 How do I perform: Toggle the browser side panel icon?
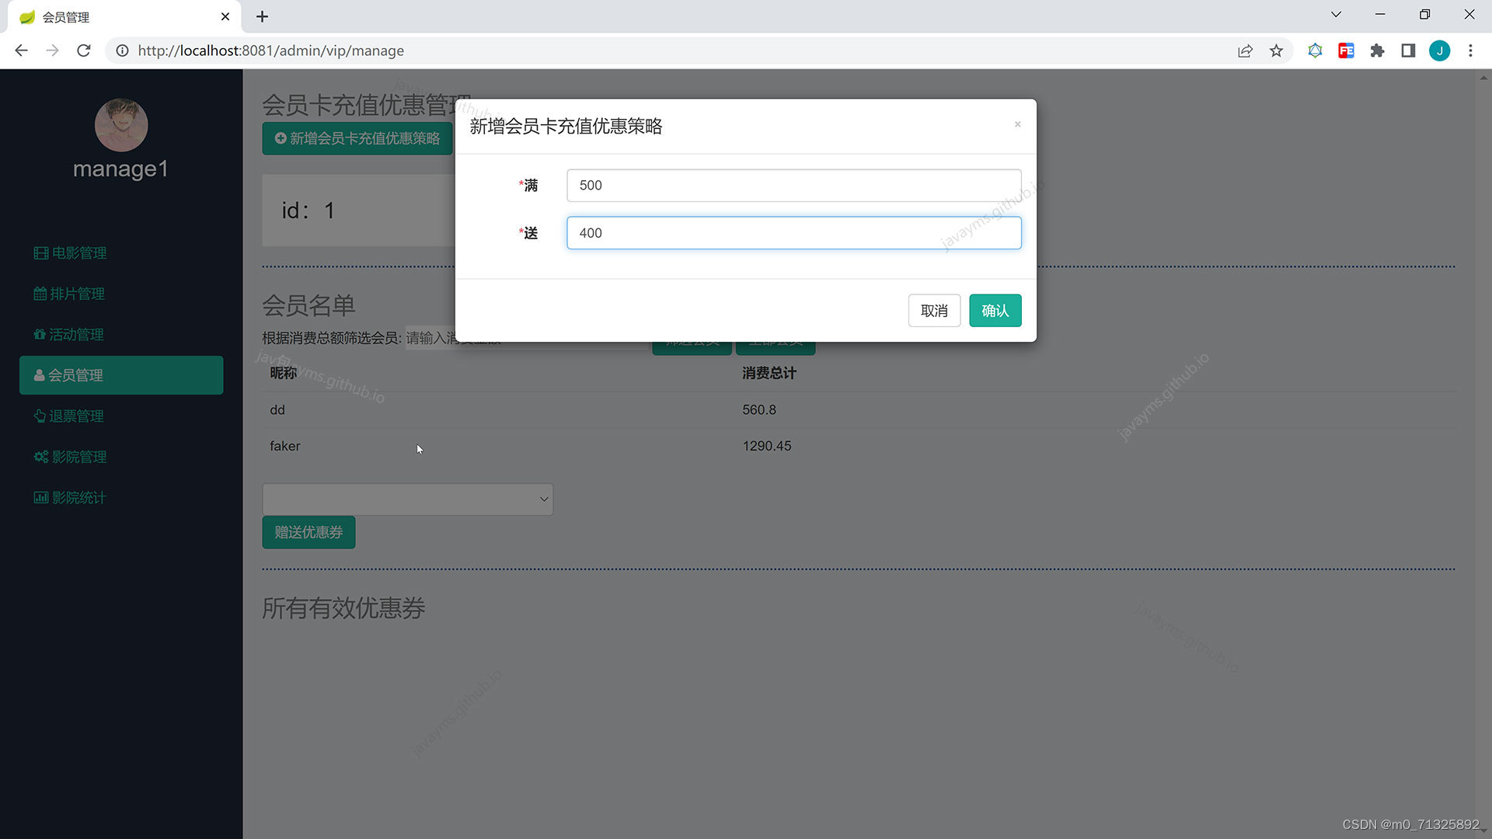(1408, 50)
